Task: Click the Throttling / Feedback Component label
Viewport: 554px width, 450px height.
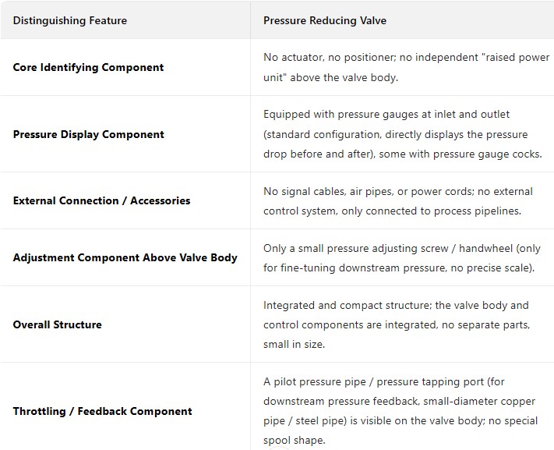Action: [x=102, y=411]
